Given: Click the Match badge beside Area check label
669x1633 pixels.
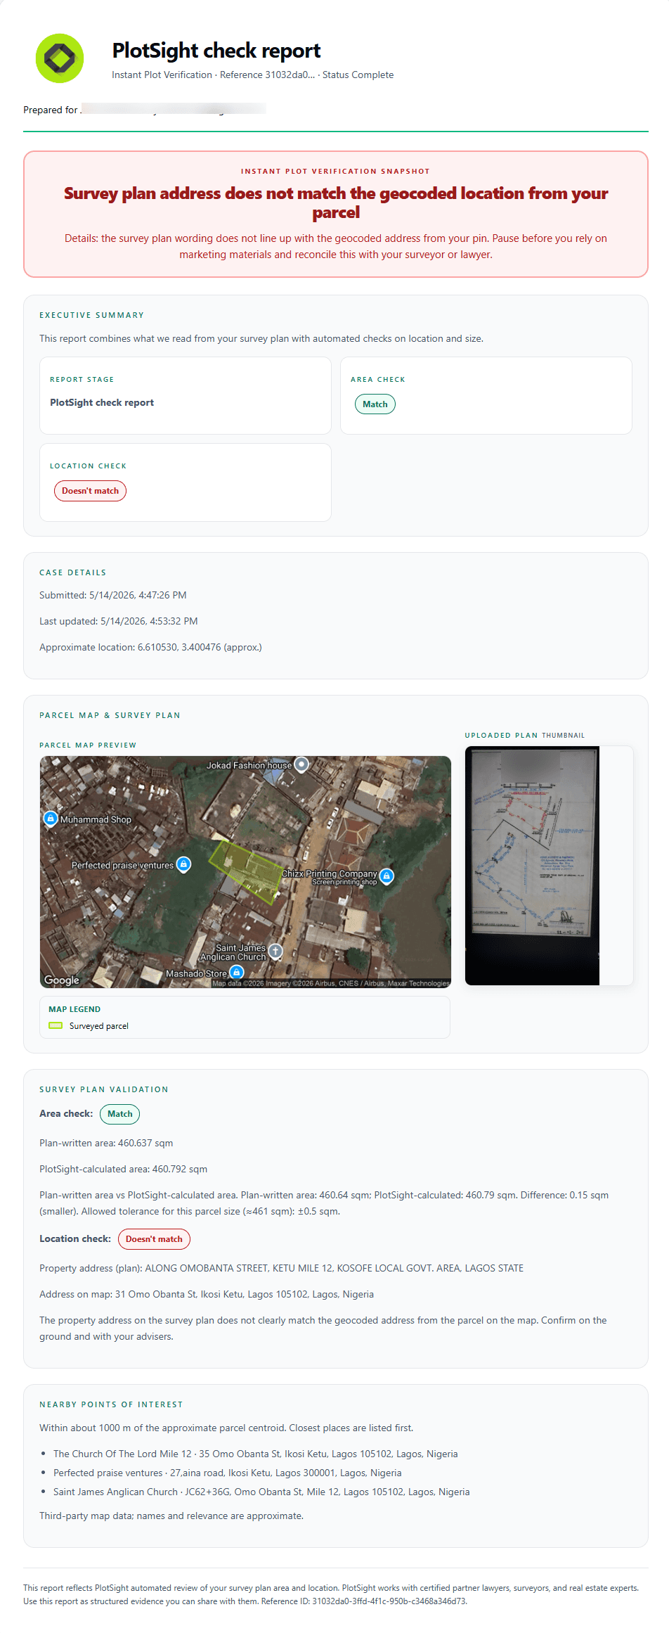Looking at the screenshot, I should 119,1114.
